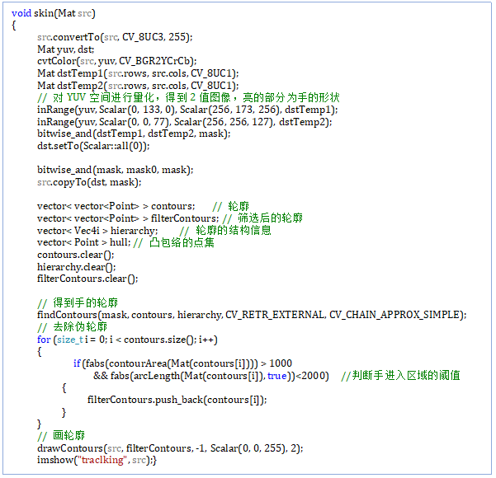This screenshot has width=496, height=478.
Task: Click the comment '// 凸包络的点集'
Action: [x=173, y=243]
